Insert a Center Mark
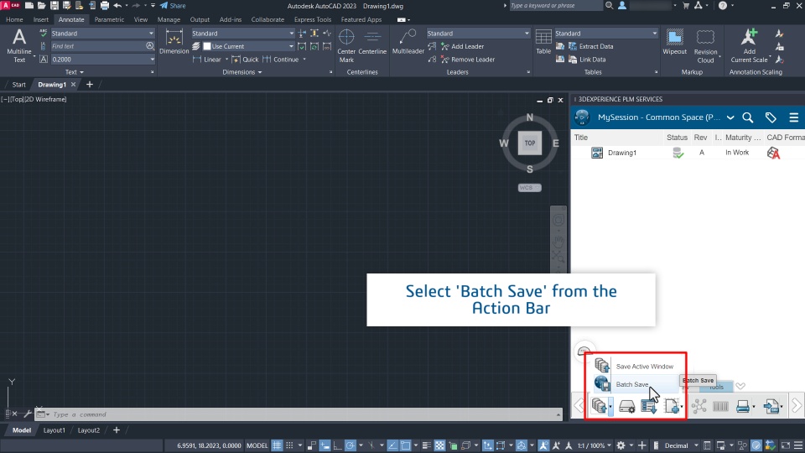Viewport: 805px width, 453px height. (x=346, y=45)
